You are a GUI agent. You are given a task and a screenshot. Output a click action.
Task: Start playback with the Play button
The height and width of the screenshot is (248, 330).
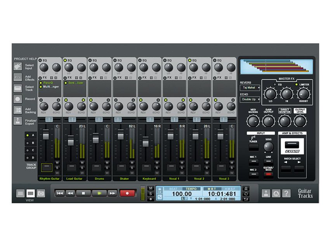coord(99,193)
